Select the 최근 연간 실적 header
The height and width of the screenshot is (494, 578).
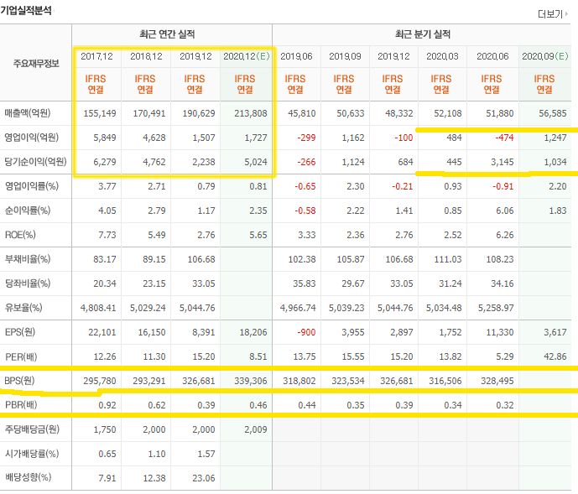pyautogui.click(x=167, y=34)
